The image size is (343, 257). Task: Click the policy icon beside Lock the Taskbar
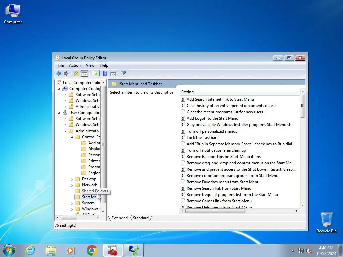pos(183,138)
